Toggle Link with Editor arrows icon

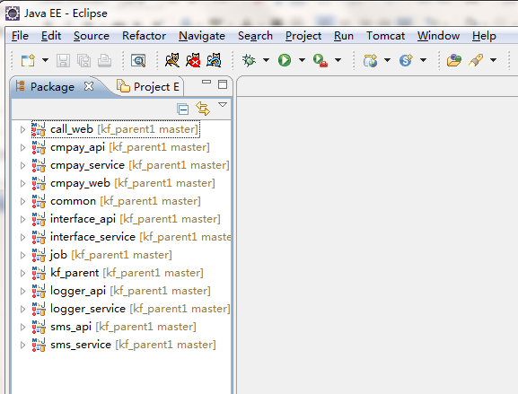click(203, 109)
